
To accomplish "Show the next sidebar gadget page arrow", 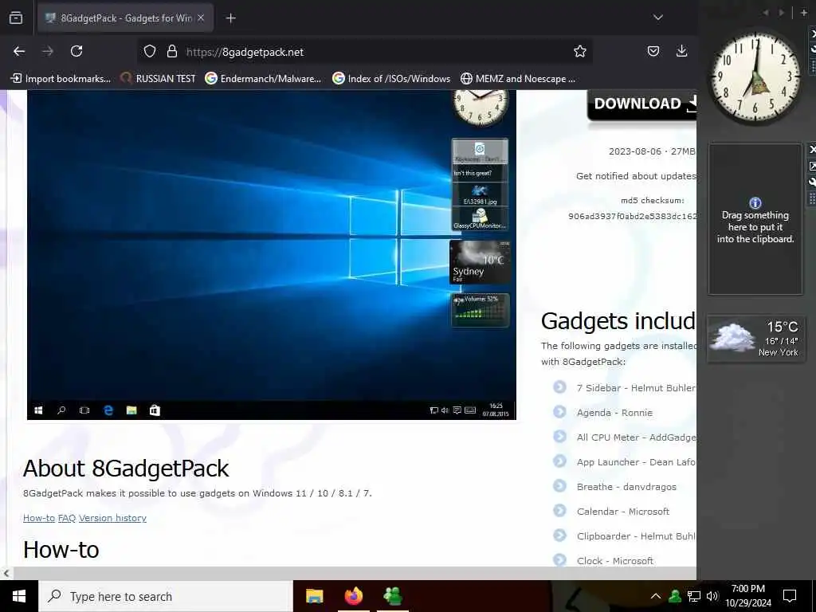I will click(x=782, y=13).
